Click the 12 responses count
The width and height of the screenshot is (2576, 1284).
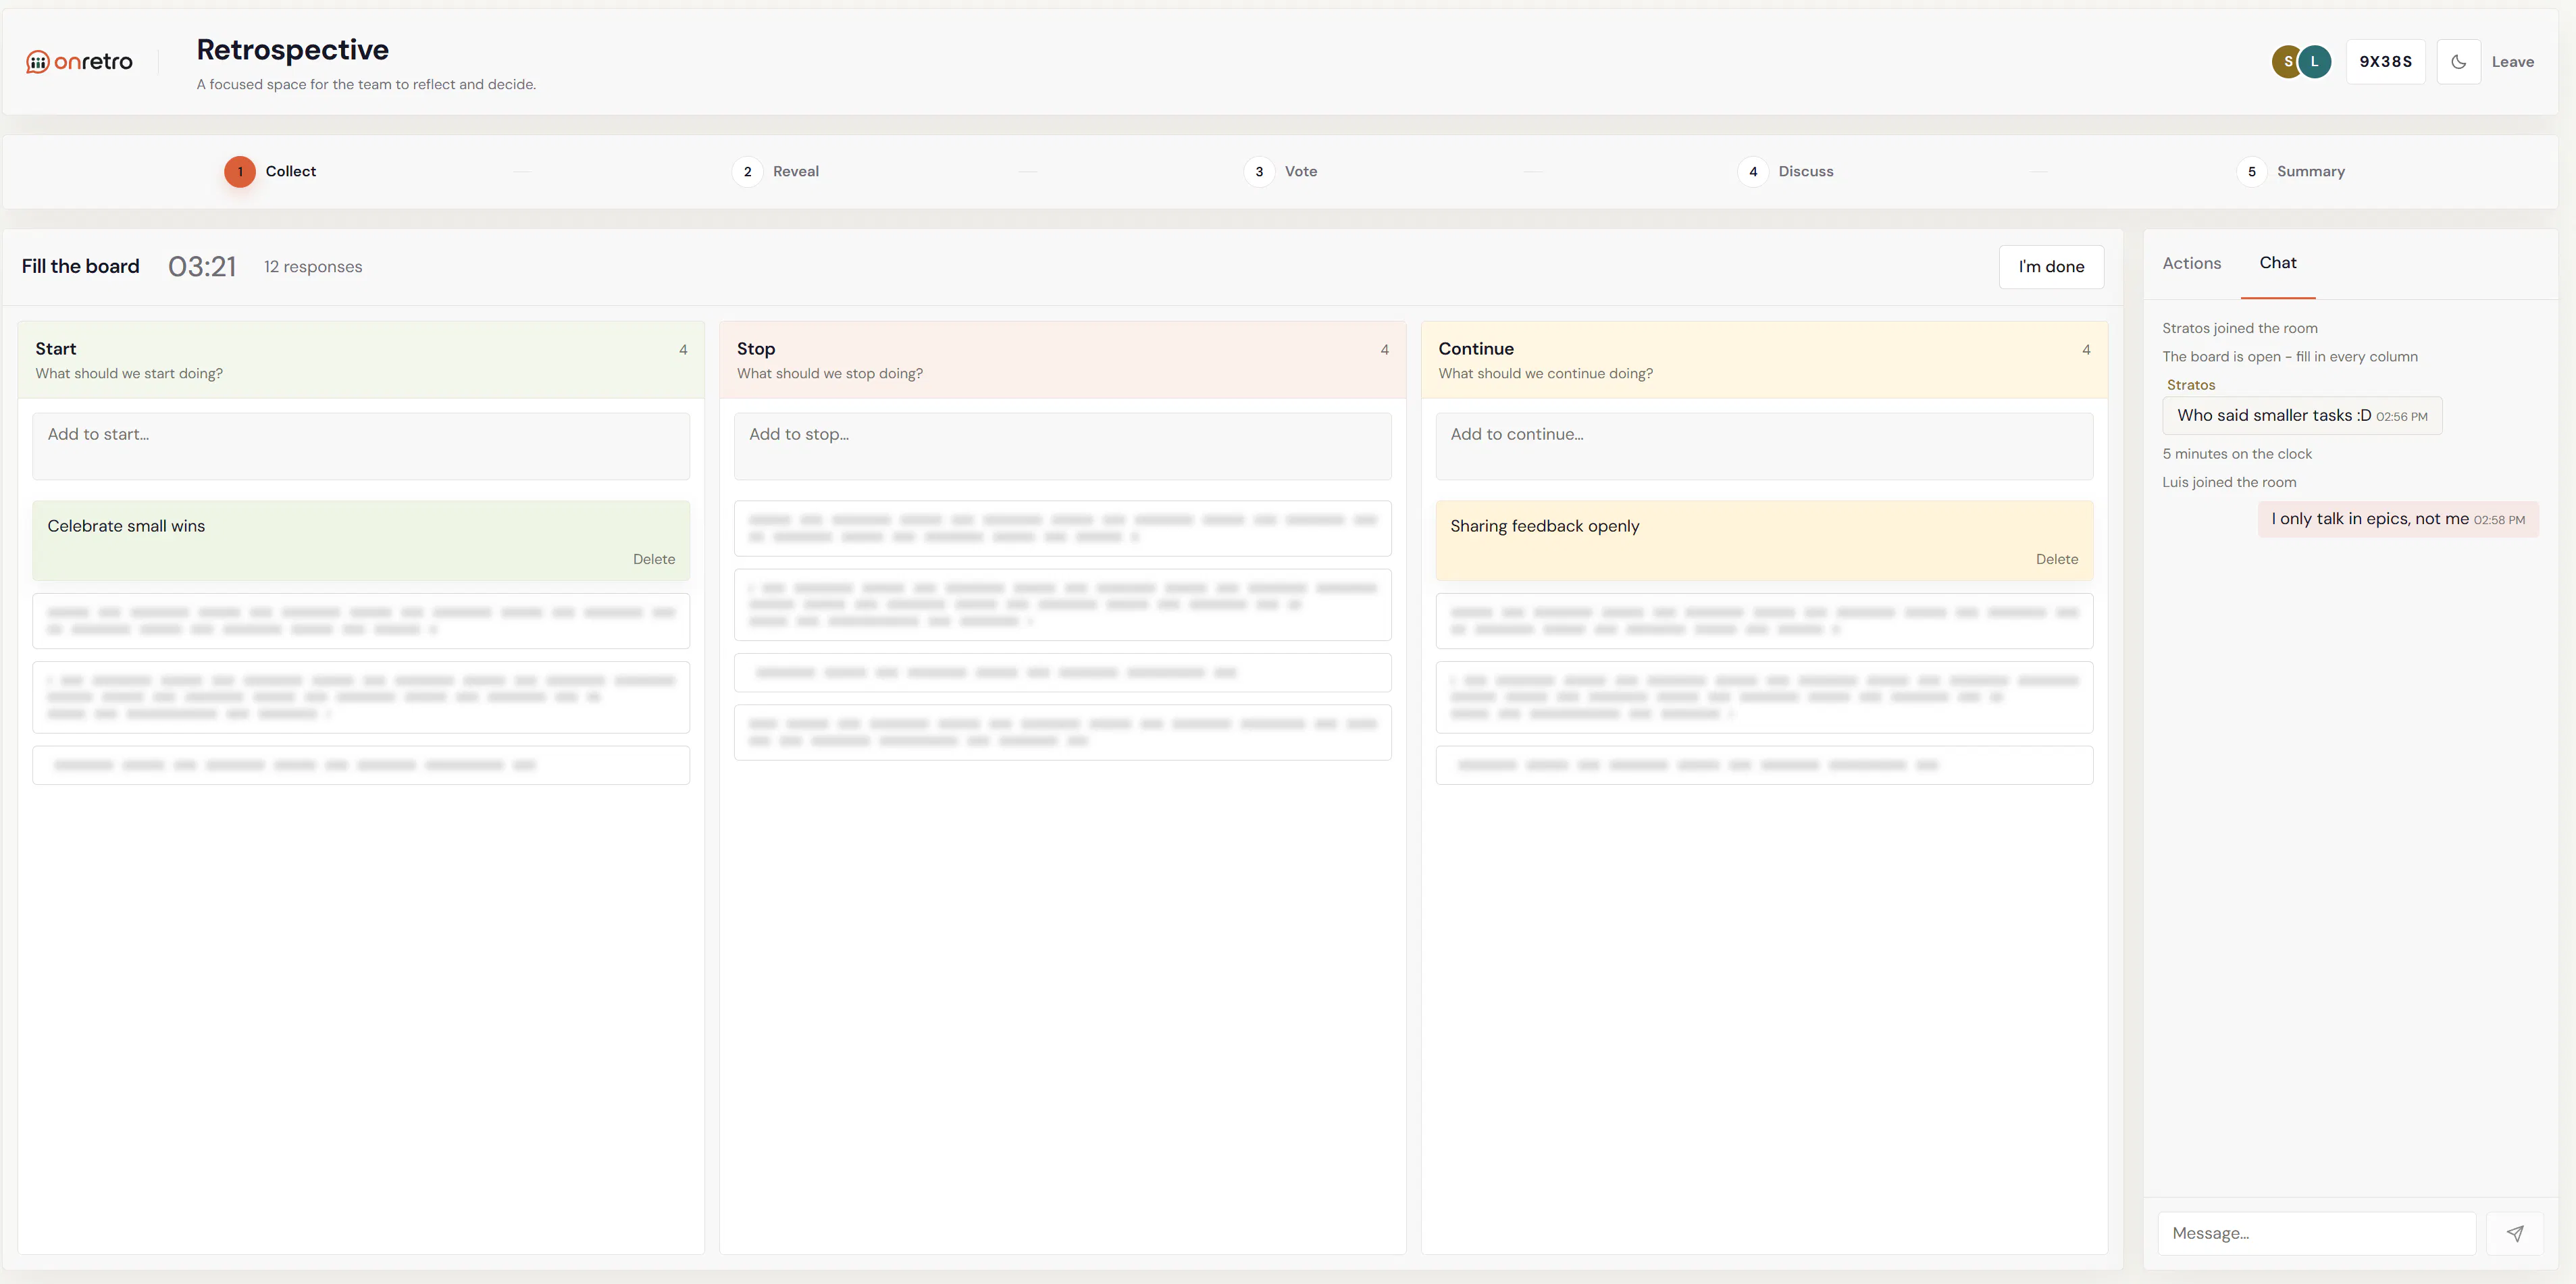[x=313, y=267]
